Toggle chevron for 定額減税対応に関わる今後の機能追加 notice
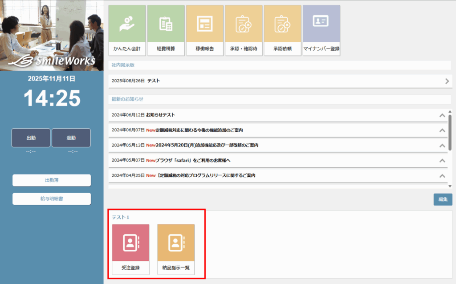This screenshot has height=284, width=456. [442, 130]
